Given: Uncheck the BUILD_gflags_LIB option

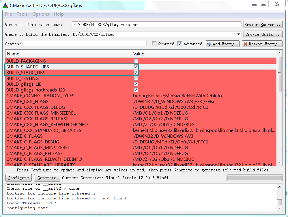Looking at the screenshot, I should tap(136, 84).
